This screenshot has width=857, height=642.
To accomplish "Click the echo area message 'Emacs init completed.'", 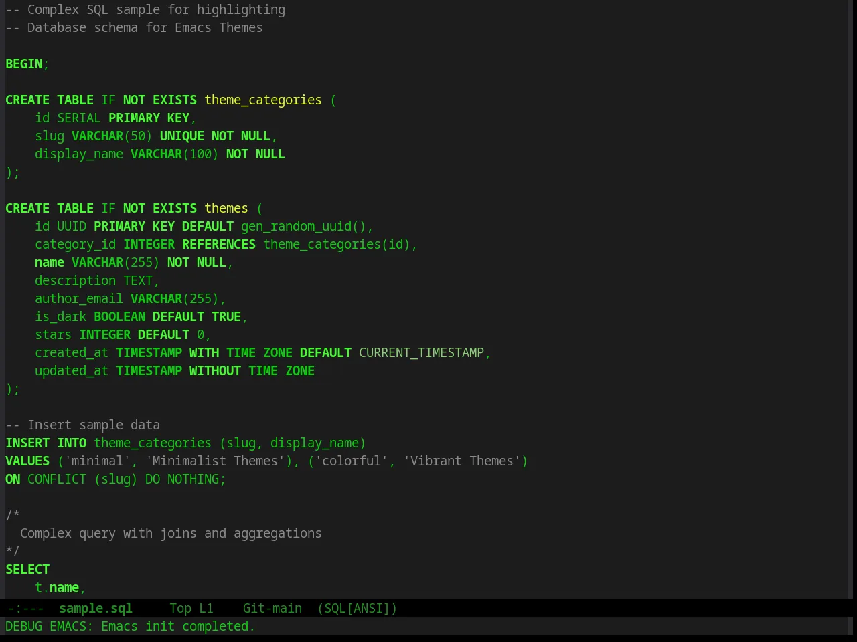I will [178, 626].
